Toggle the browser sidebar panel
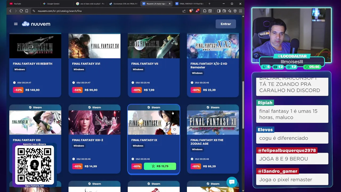The width and height of the screenshot is (341, 192). pyautogui.click(x=219, y=11)
